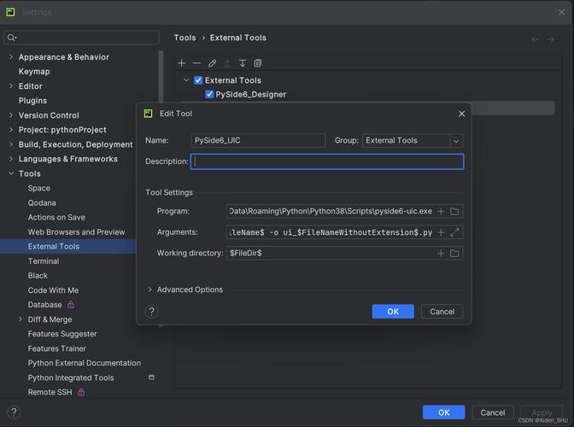Click the Copy tool icon in the toolbar
574x427 pixels.
pos(258,63)
